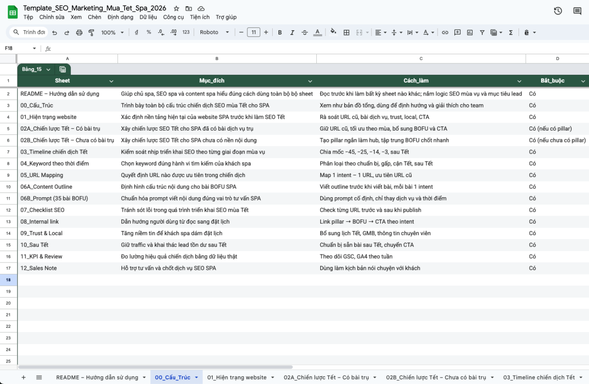Viewport: 589px width, 384px height.
Task: Format as percent
Action: 149,32
